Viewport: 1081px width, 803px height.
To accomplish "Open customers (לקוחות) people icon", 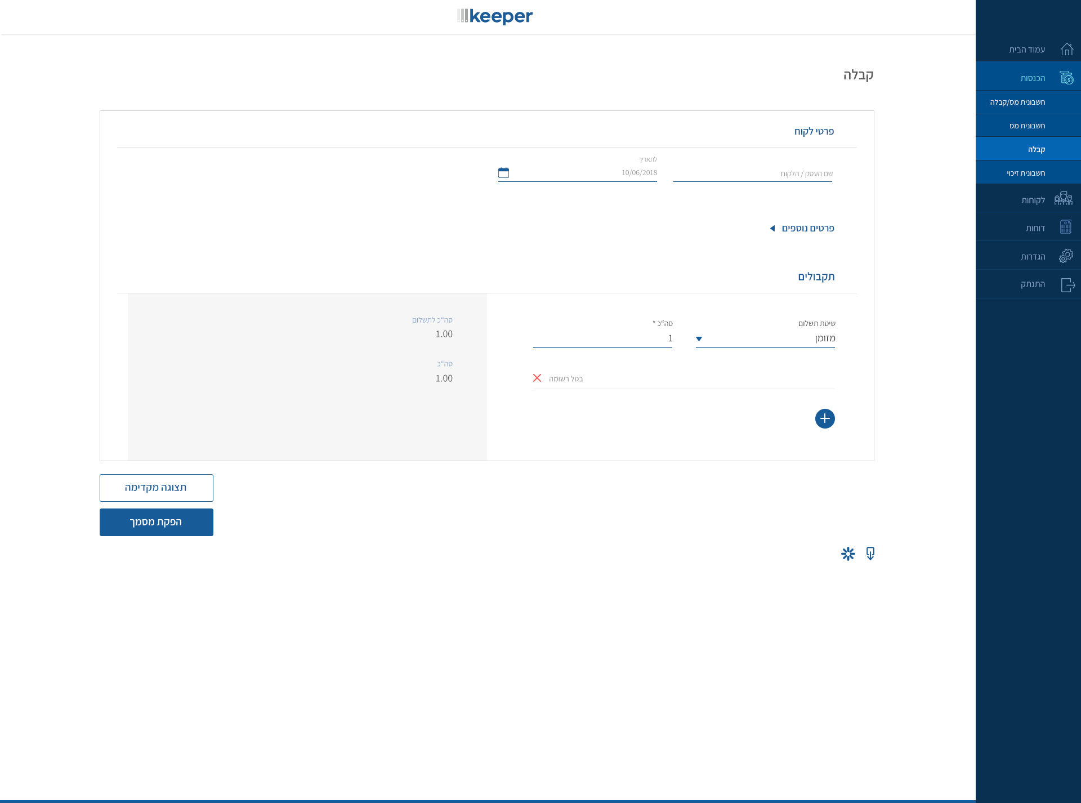I will (x=1064, y=199).
